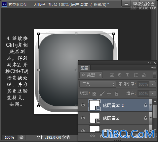Screen dimensions: 158x142
Task: Toggle layer filtering switch on/off
Action: [x=155, y=75]
